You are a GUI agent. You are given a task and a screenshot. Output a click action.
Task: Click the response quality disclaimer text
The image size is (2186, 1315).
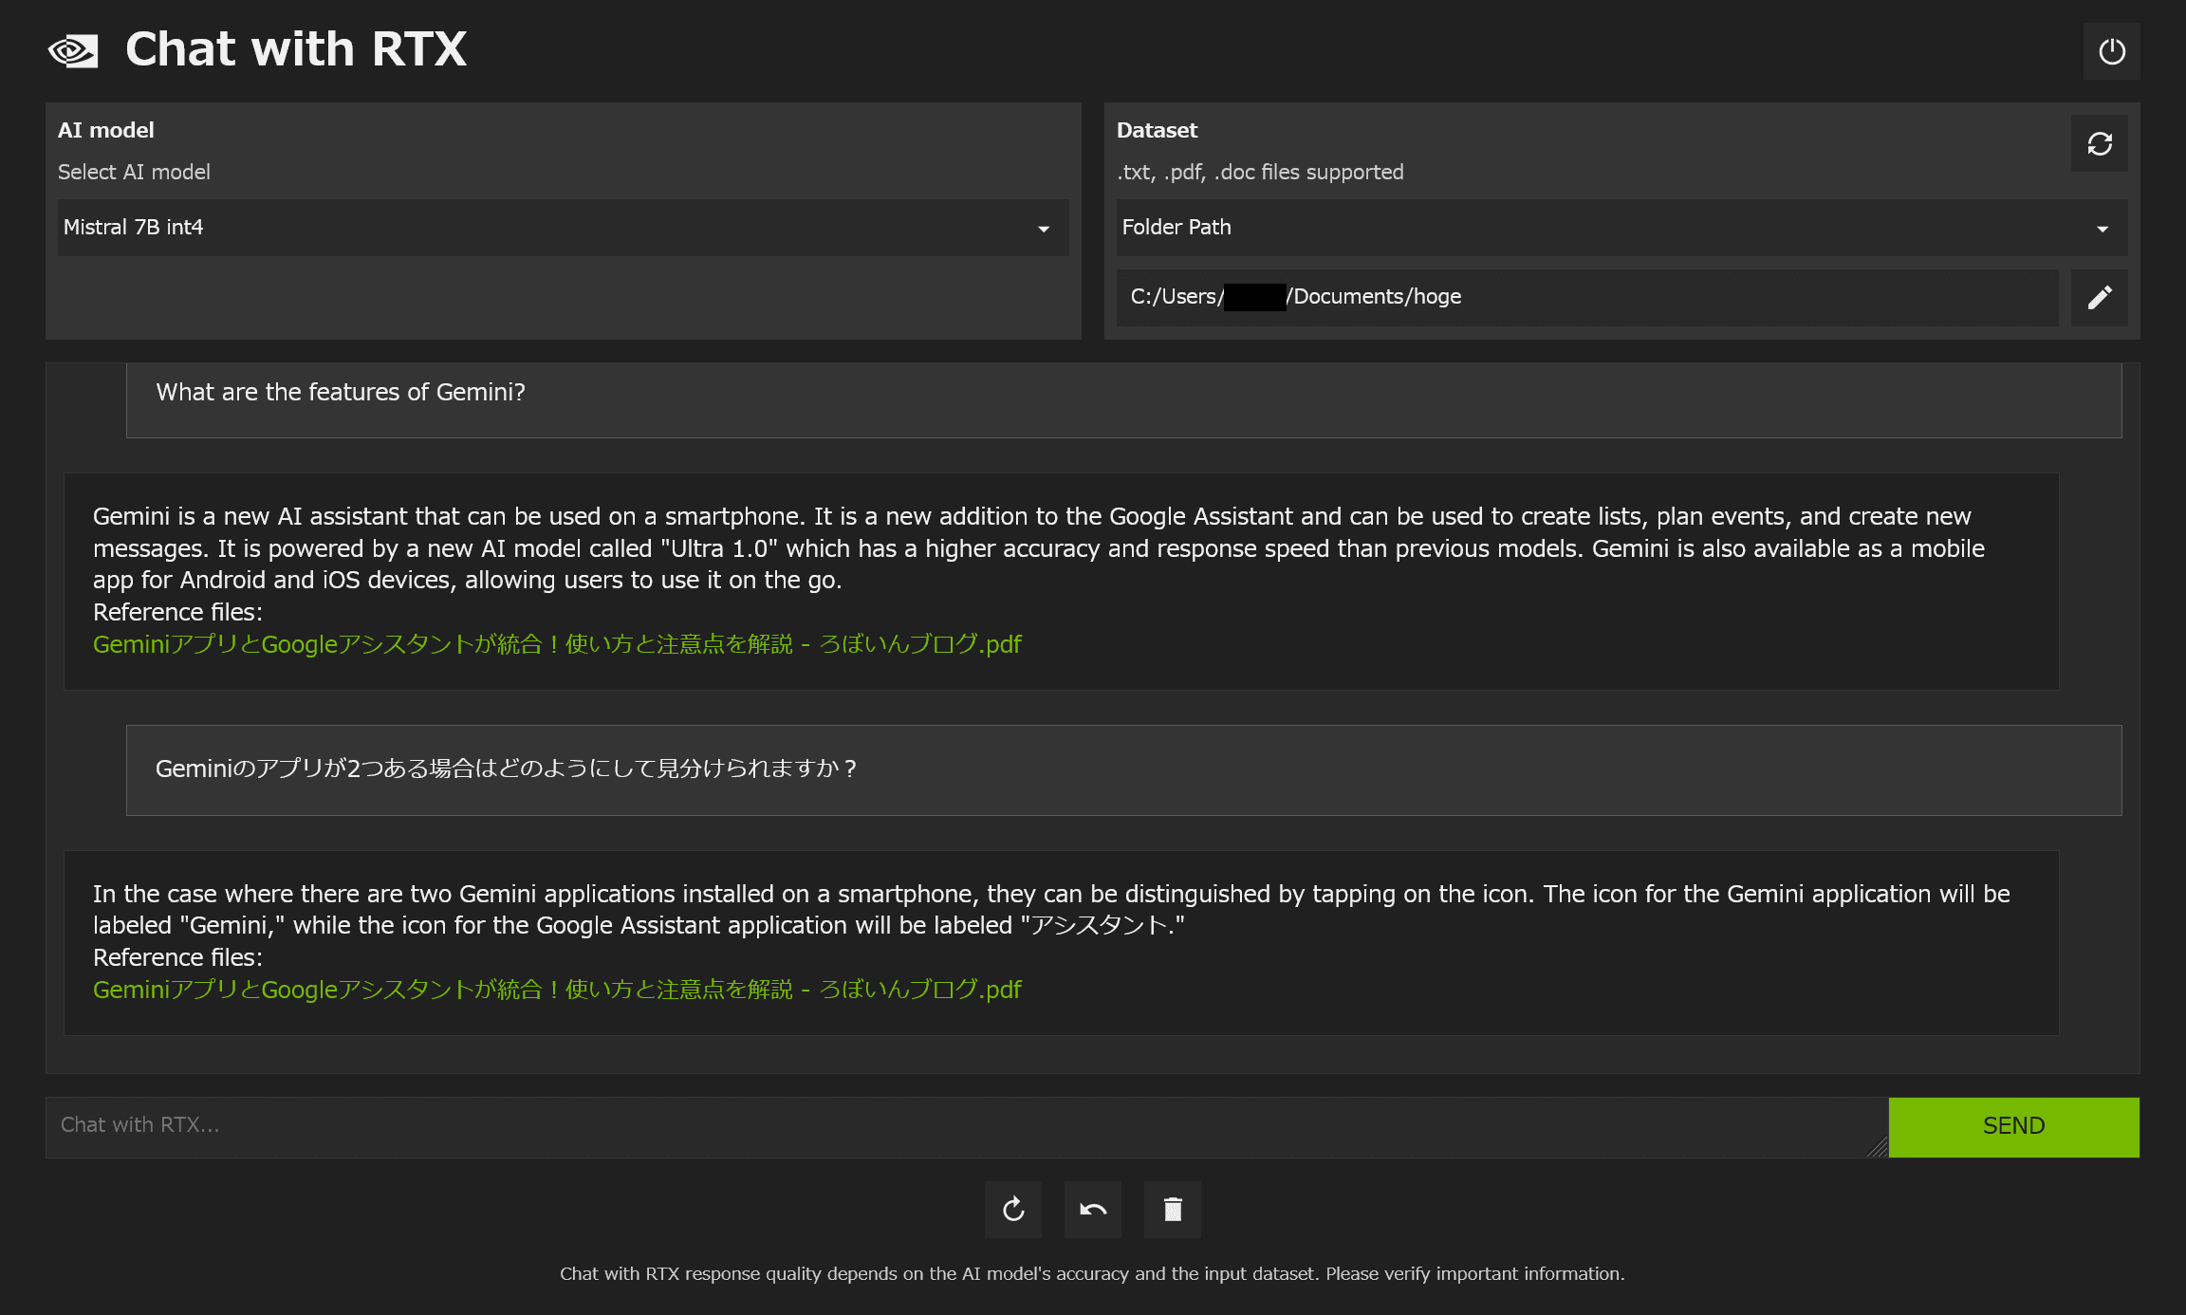coord(1092,1274)
